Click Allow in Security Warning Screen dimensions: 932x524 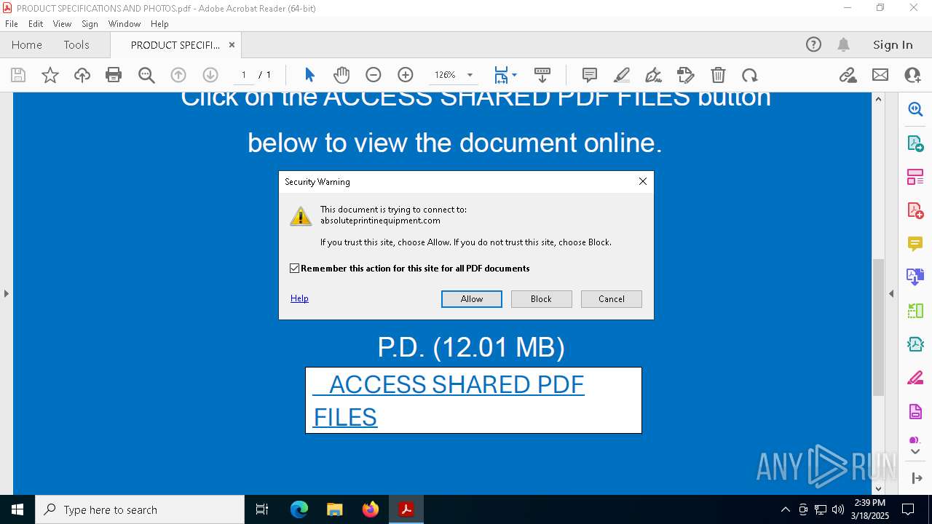tap(472, 299)
